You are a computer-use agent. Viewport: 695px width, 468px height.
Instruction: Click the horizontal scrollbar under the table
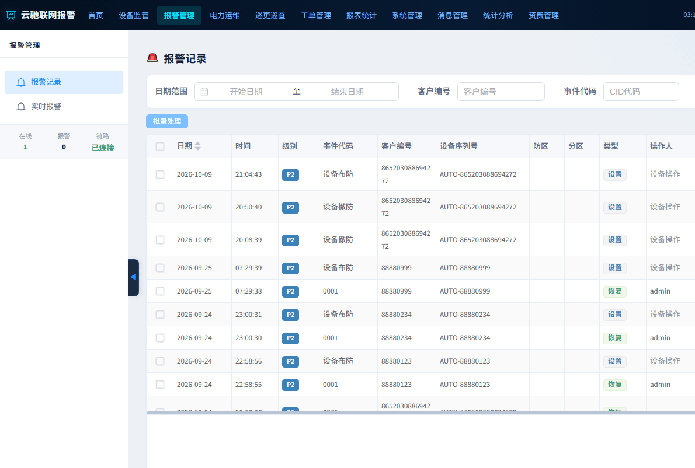point(421,413)
